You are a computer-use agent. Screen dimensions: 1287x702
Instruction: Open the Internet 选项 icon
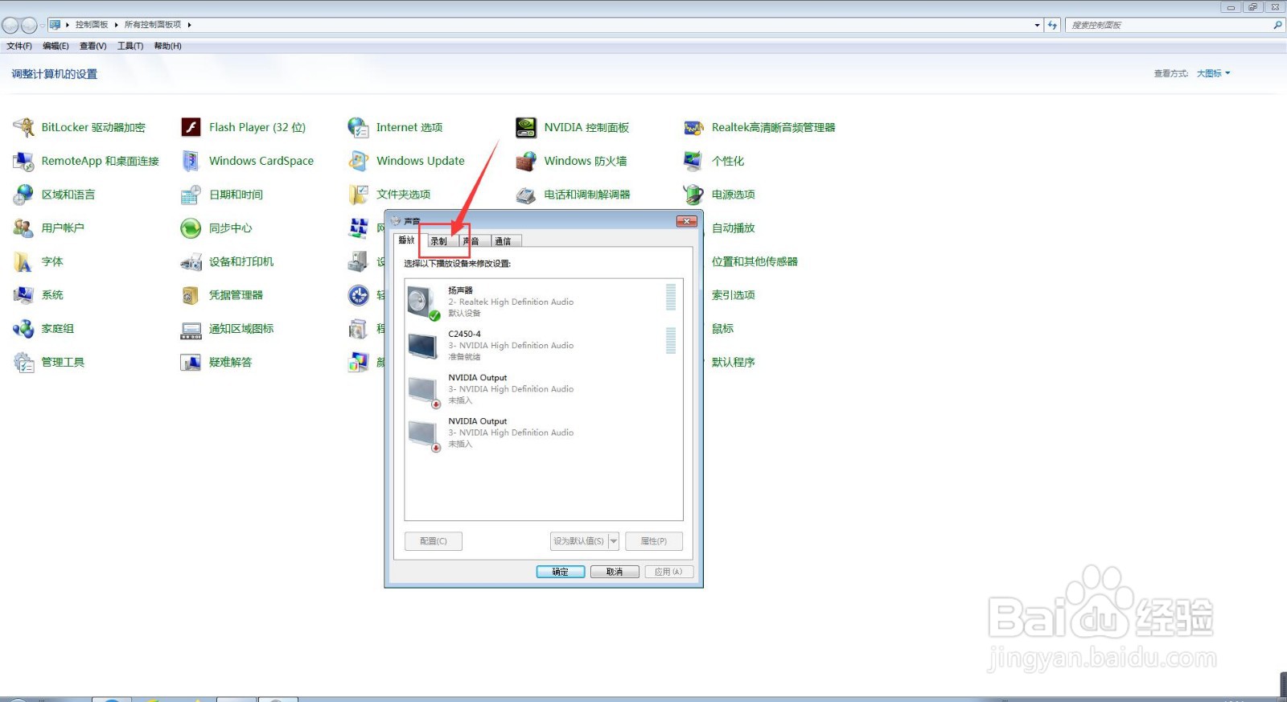(x=358, y=127)
